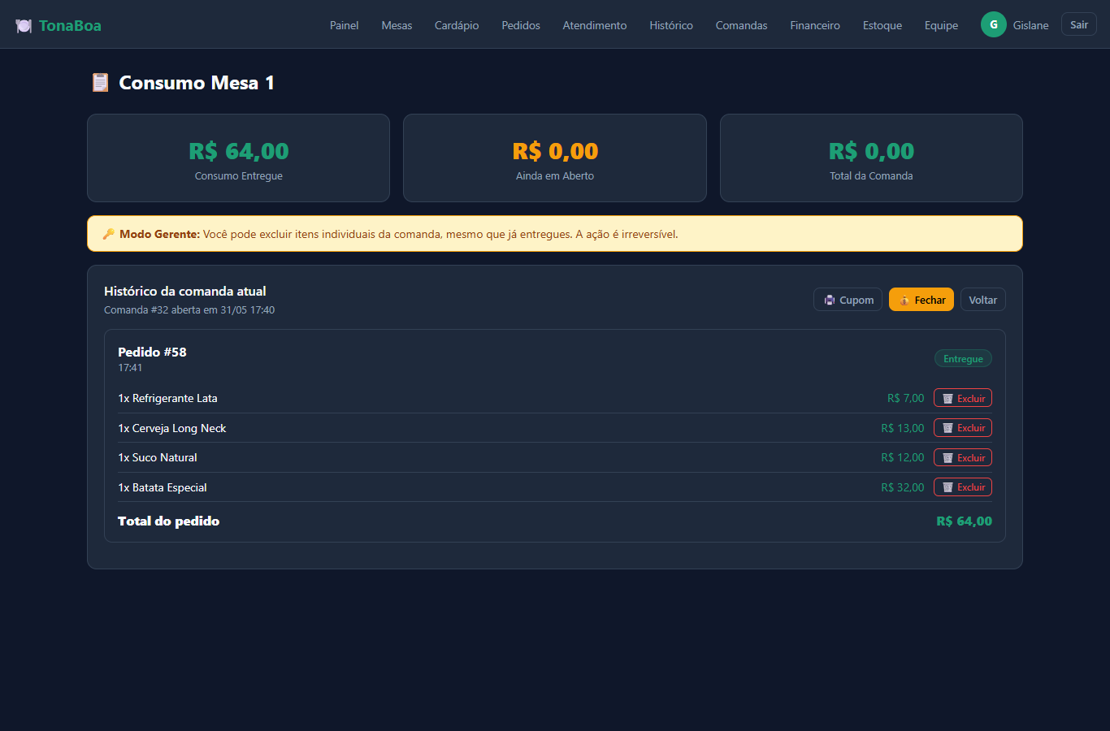Select the Ainda em Aberto card
The width and height of the screenshot is (1110, 731).
555,158
